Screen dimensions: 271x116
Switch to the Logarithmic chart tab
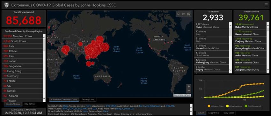pyautogui.click(x=213, y=113)
